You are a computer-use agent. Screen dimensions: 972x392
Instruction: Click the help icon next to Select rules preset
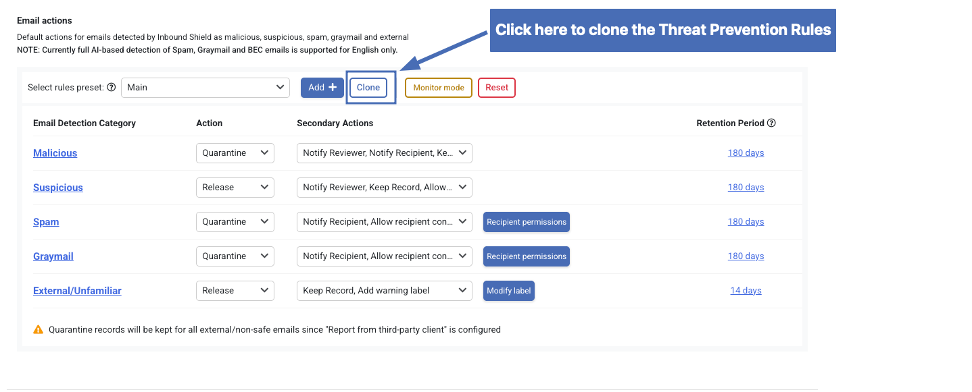[x=112, y=88]
